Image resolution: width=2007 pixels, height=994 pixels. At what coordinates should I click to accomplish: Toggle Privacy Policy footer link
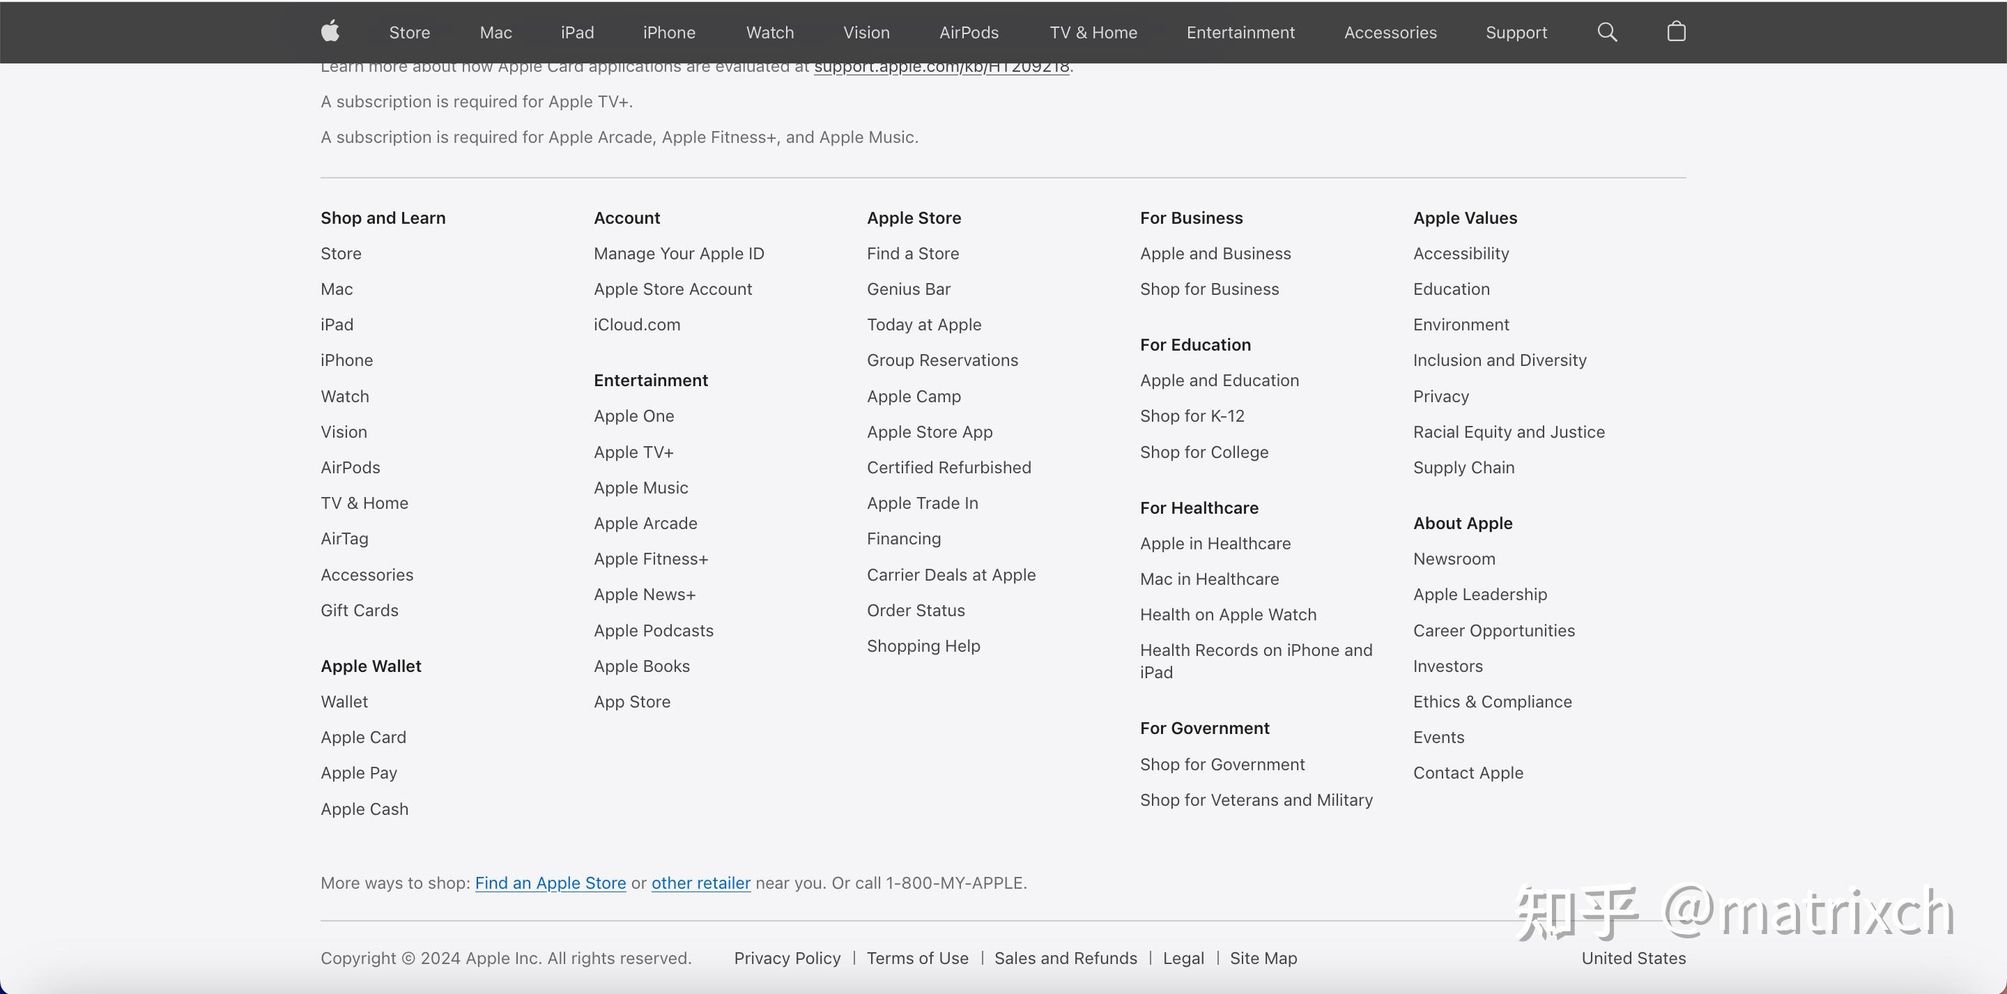tap(786, 958)
